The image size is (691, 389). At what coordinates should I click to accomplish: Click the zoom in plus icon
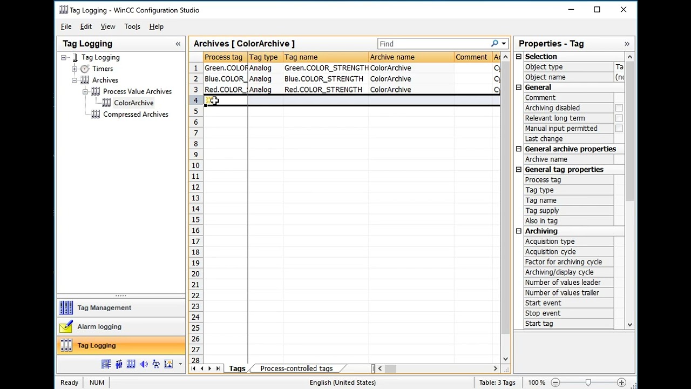621,383
